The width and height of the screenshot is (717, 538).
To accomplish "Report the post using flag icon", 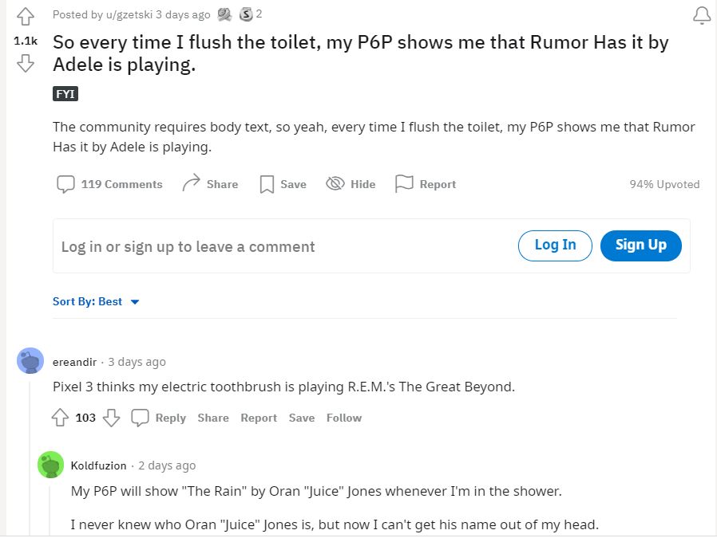I will click(x=405, y=184).
